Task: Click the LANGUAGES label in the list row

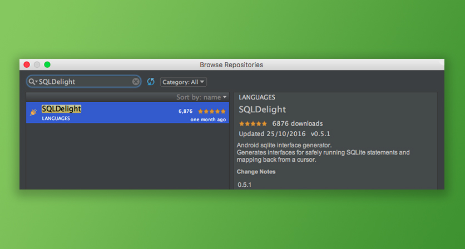Action: click(56, 118)
